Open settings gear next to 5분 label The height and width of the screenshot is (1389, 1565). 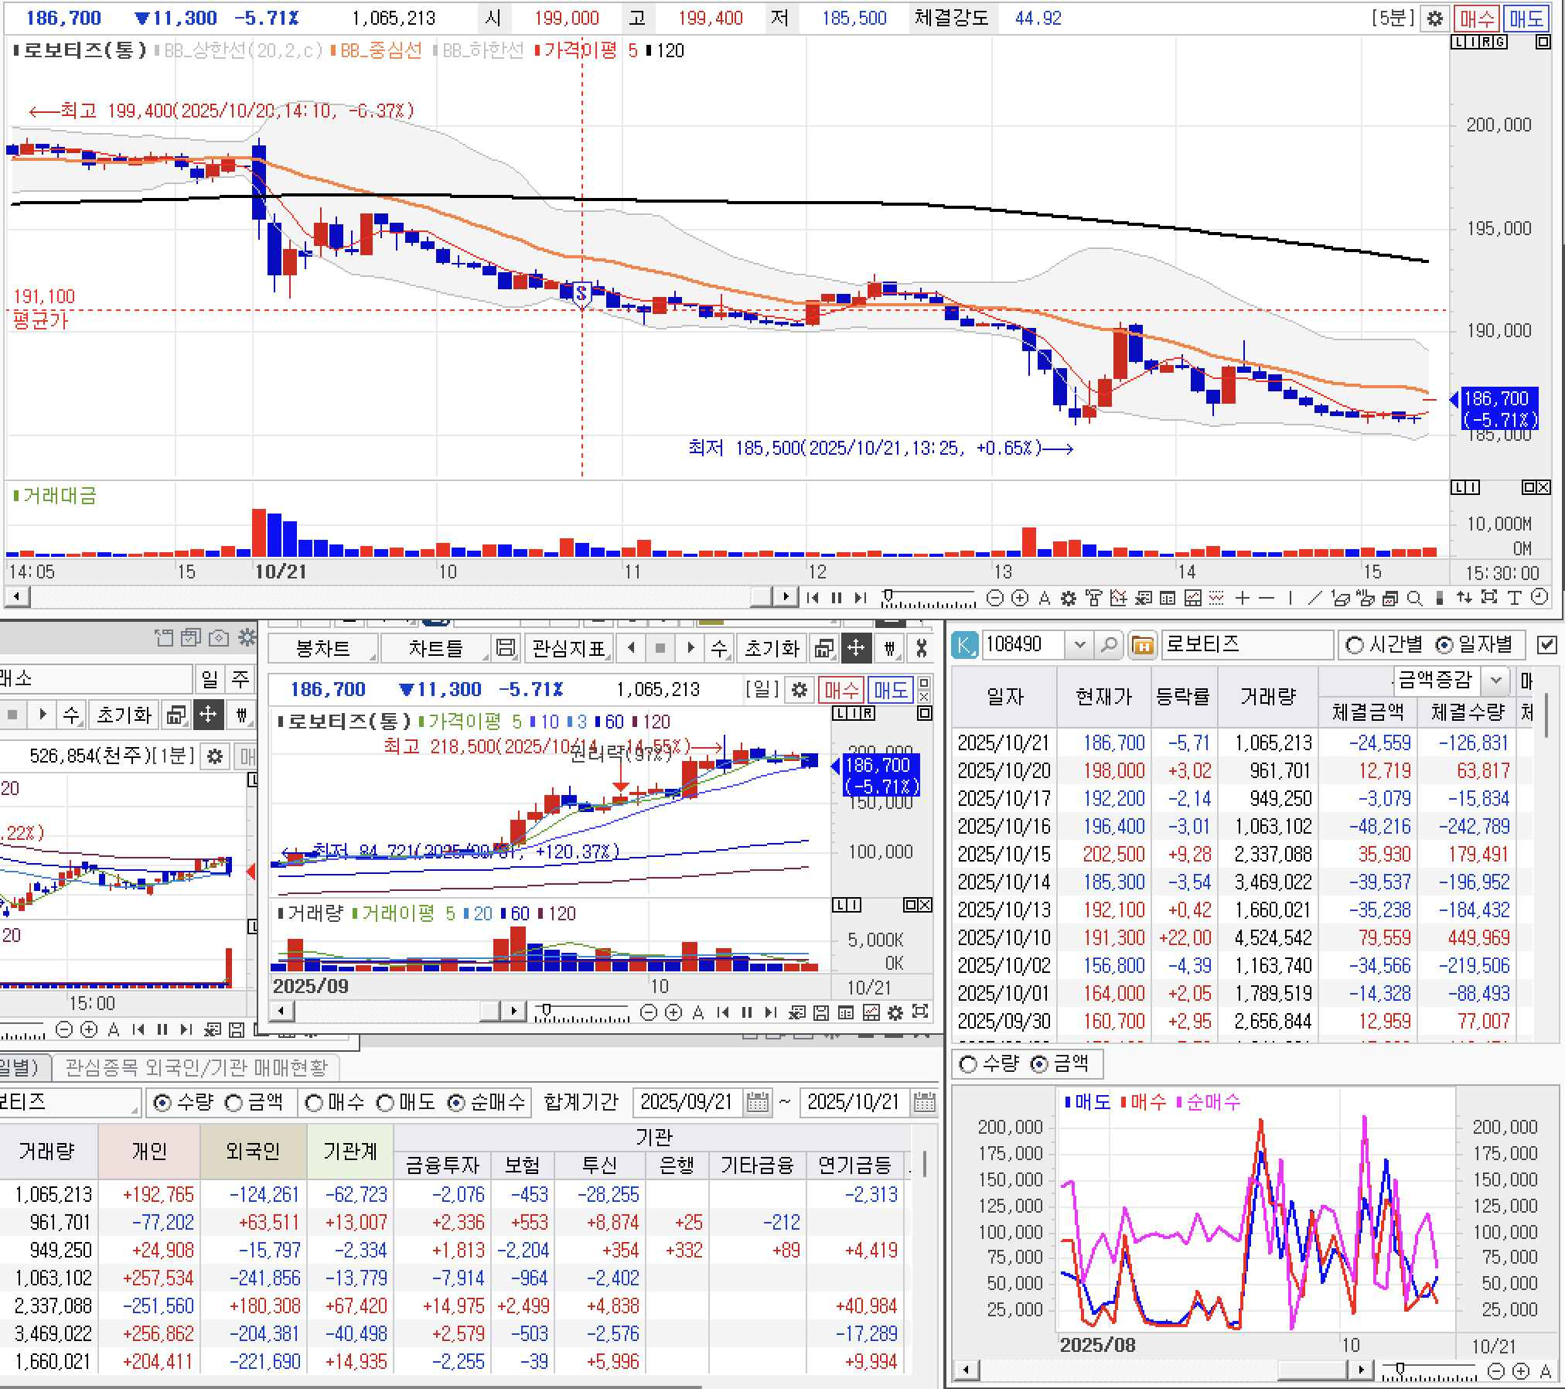(1435, 19)
